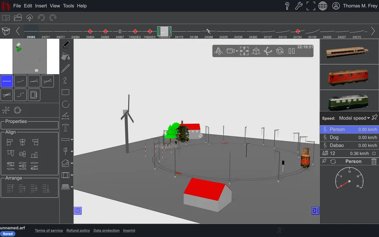Toggle the catenary mast view icon
The width and height of the screenshot is (379, 237).
[x=218, y=51]
